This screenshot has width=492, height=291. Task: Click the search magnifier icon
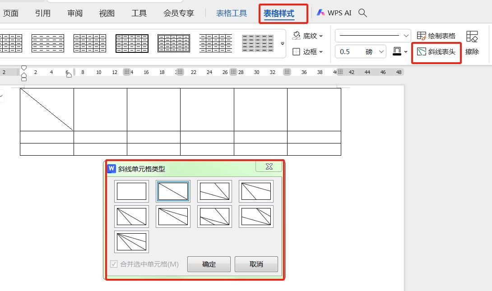tap(362, 13)
